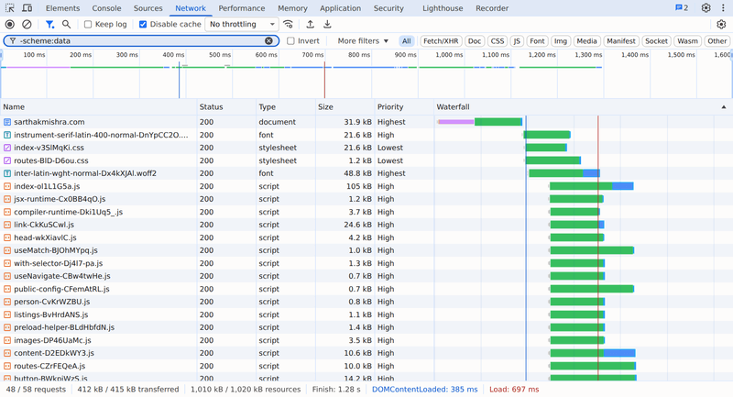Viewport: 733px width, 397px height.
Task: Switch to the Sources tab
Action: 148,8
